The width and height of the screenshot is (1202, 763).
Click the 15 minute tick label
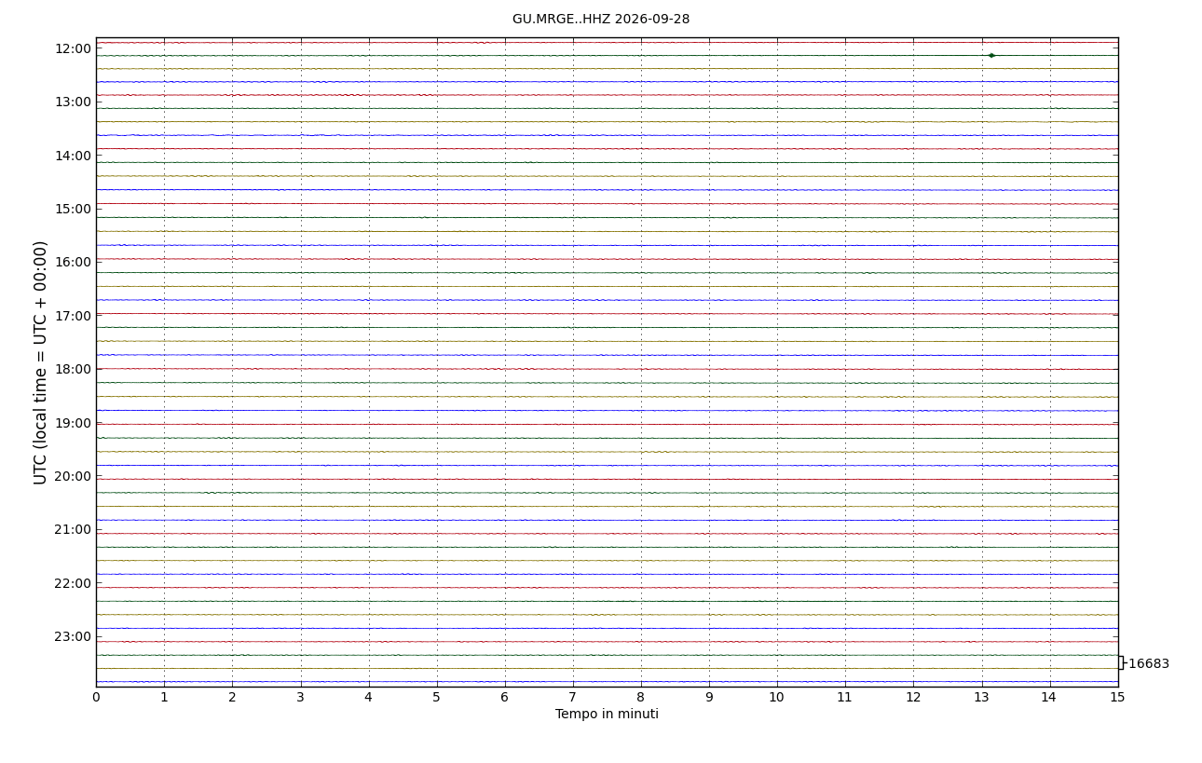[1117, 697]
